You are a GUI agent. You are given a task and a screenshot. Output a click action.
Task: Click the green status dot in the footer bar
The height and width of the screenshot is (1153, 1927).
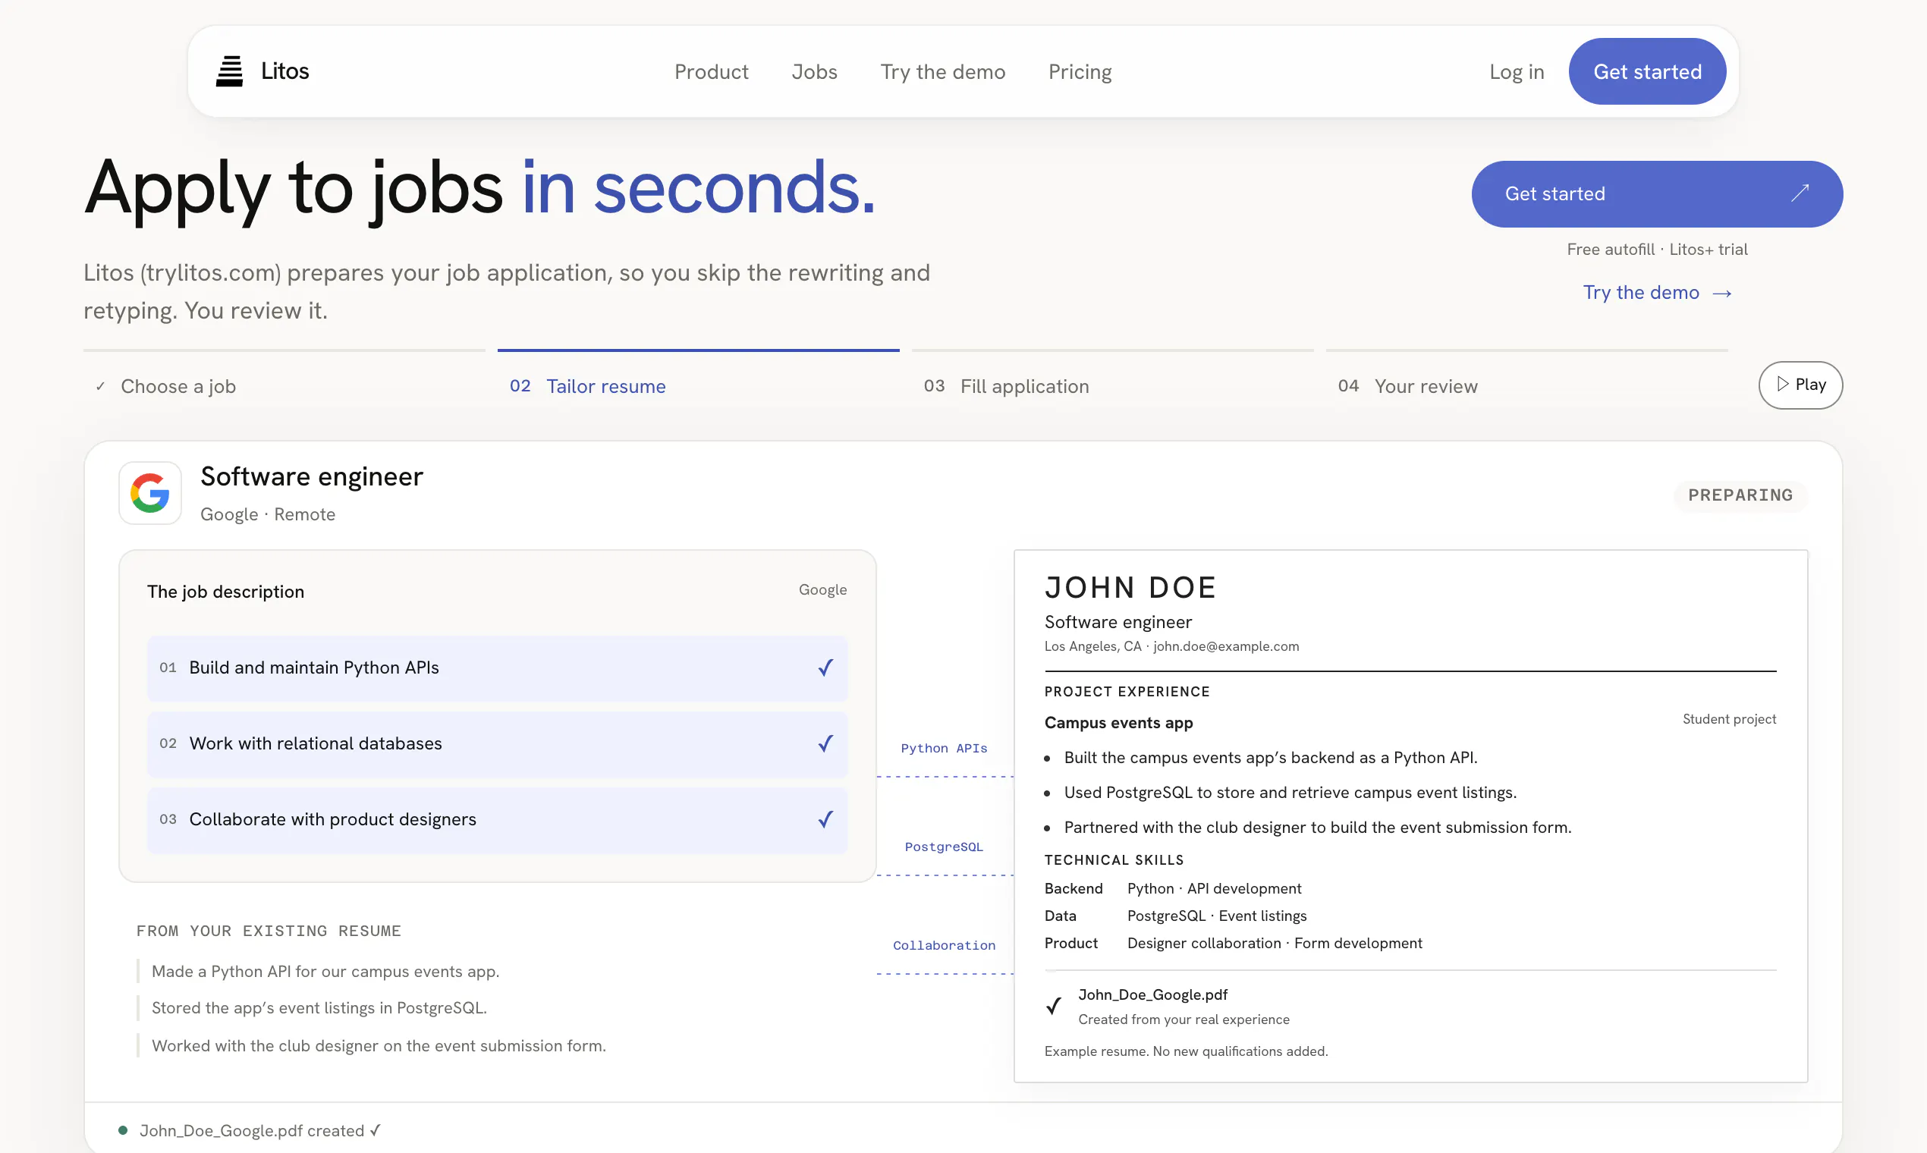pyautogui.click(x=123, y=1130)
